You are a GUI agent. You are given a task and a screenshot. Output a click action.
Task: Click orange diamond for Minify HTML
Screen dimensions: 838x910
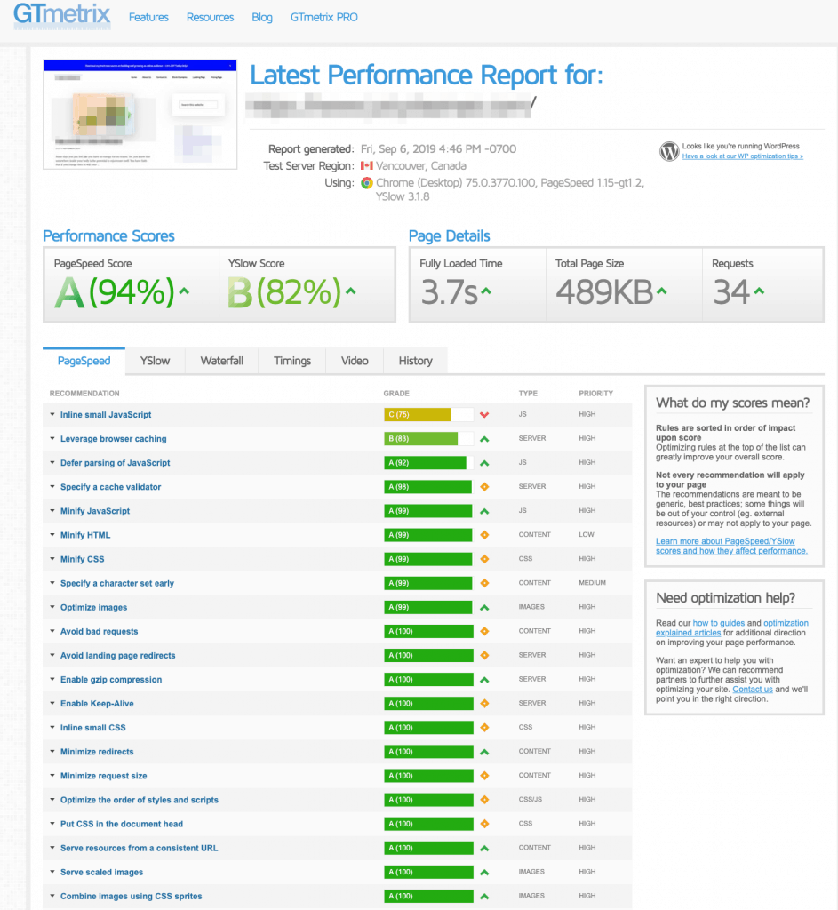click(484, 535)
